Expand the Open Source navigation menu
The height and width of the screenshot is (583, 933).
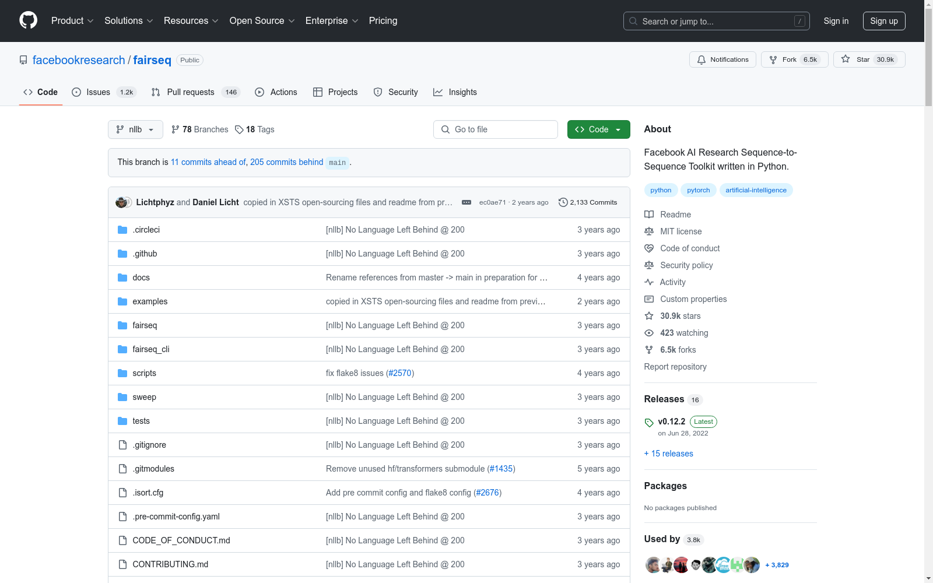click(262, 21)
